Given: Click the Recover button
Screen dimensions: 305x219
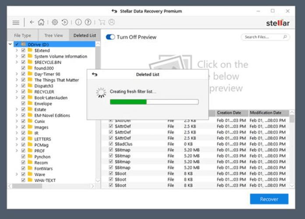Looking at the screenshot, I should pyautogui.click(x=269, y=199).
